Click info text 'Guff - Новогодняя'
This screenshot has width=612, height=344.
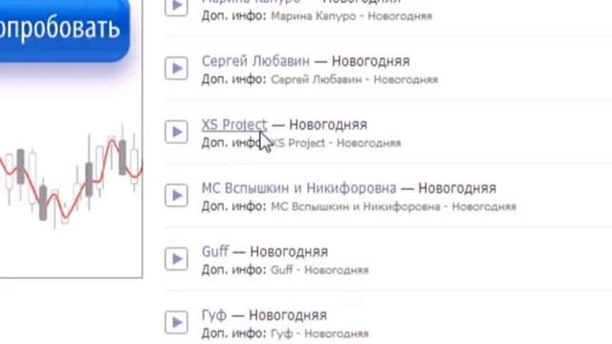click(x=319, y=269)
